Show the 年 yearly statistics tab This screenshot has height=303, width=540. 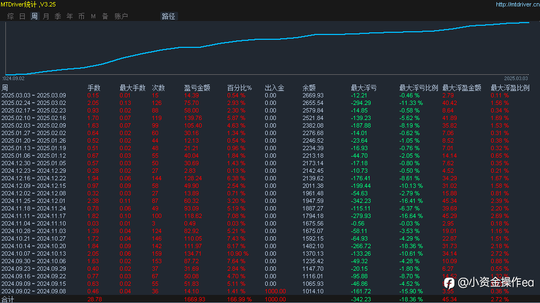(69, 16)
